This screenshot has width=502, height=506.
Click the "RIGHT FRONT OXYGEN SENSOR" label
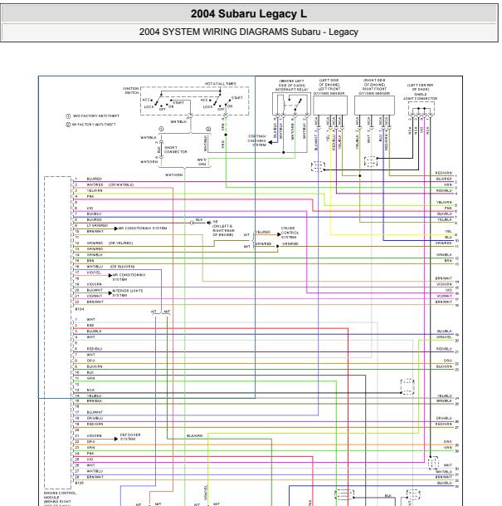374,91
